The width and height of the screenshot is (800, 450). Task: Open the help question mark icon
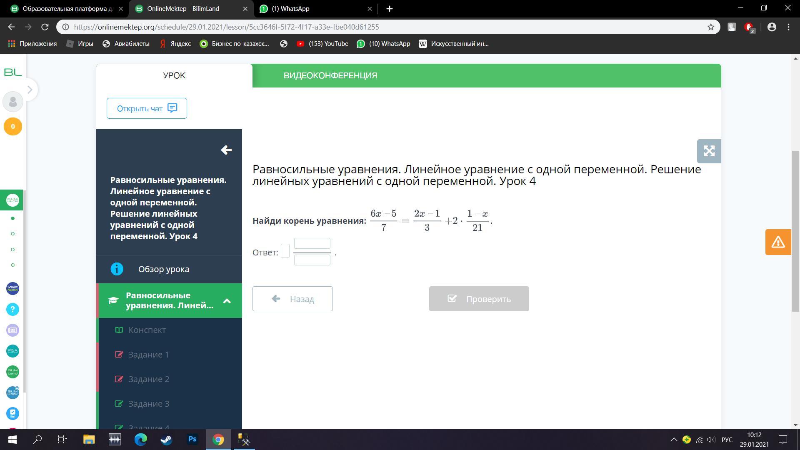(12, 309)
